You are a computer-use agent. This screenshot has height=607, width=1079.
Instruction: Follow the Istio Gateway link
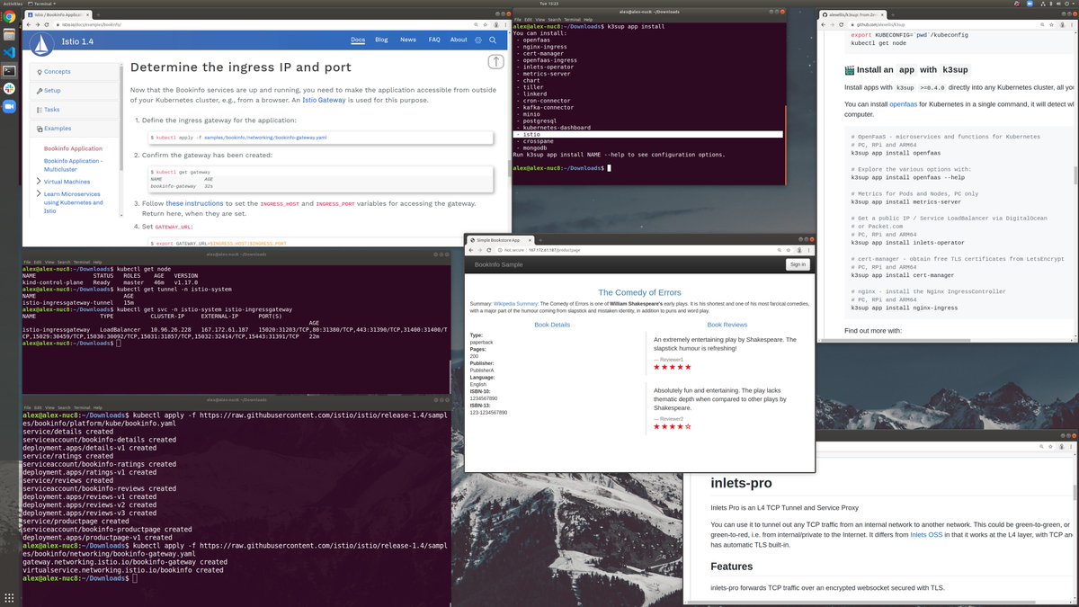pyautogui.click(x=324, y=101)
